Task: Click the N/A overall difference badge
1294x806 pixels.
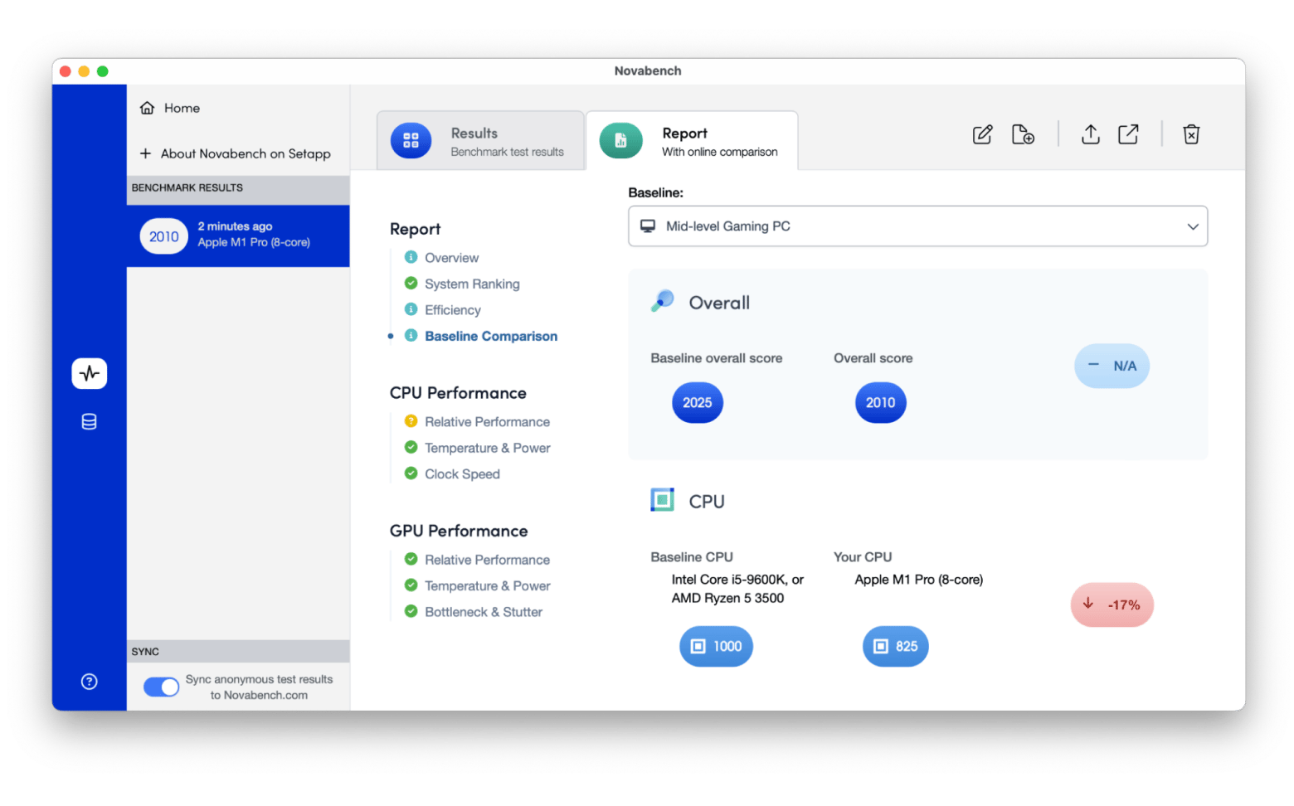Action: pyautogui.click(x=1112, y=366)
